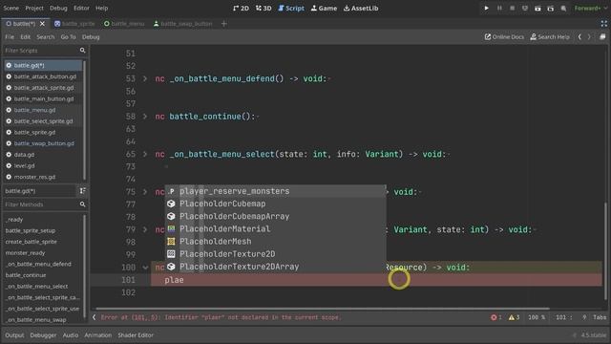611x344 pixels.
Task: Choose PlaceholderTexture2D autocomplete suggestion
Action: [x=276, y=254]
